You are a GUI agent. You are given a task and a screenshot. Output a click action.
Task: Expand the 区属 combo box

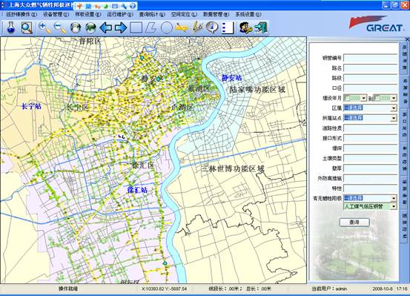tap(394, 108)
